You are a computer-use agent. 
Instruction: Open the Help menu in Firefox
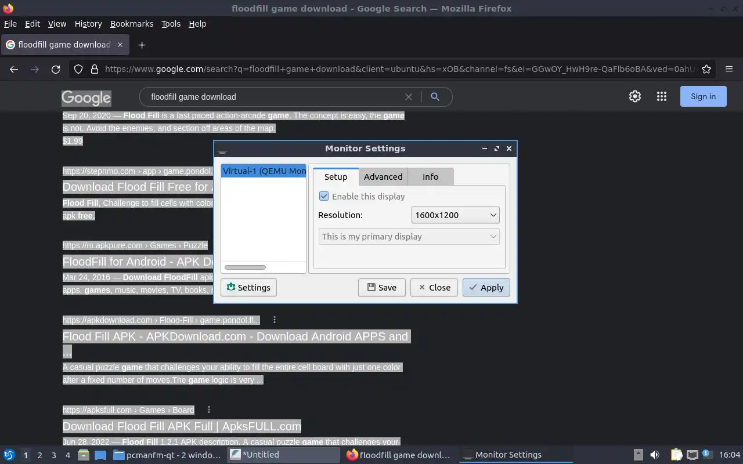click(x=197, y=24)
